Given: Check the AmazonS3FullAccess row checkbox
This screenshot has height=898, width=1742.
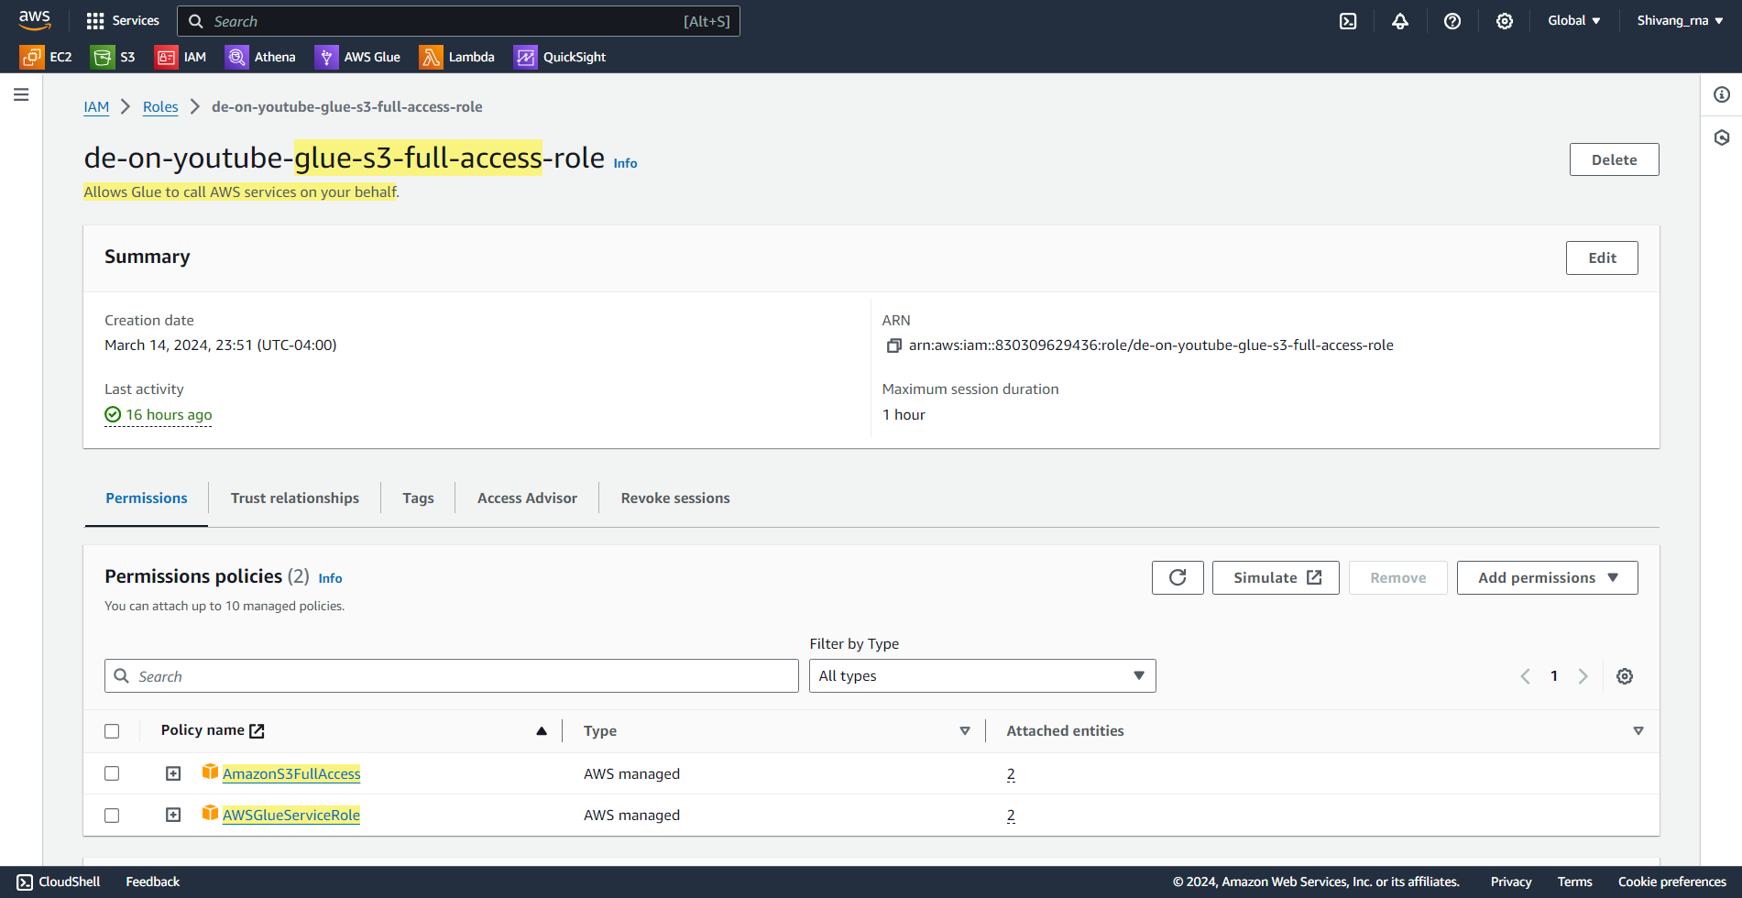Looking at the screenshot, I should [112, 773].
